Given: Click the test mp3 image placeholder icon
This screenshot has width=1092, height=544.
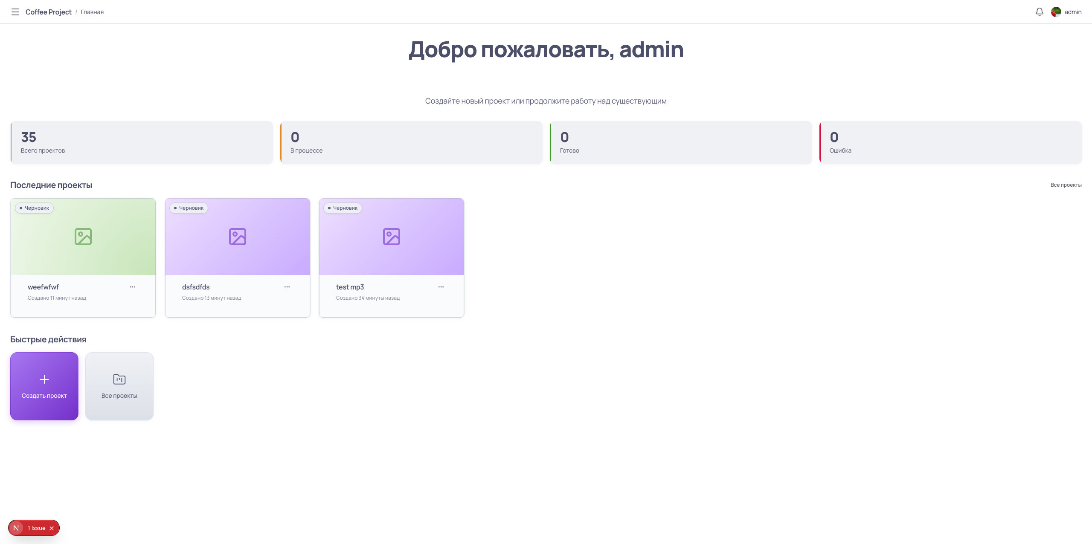Looking at the screenshot, I should point(392,237).
